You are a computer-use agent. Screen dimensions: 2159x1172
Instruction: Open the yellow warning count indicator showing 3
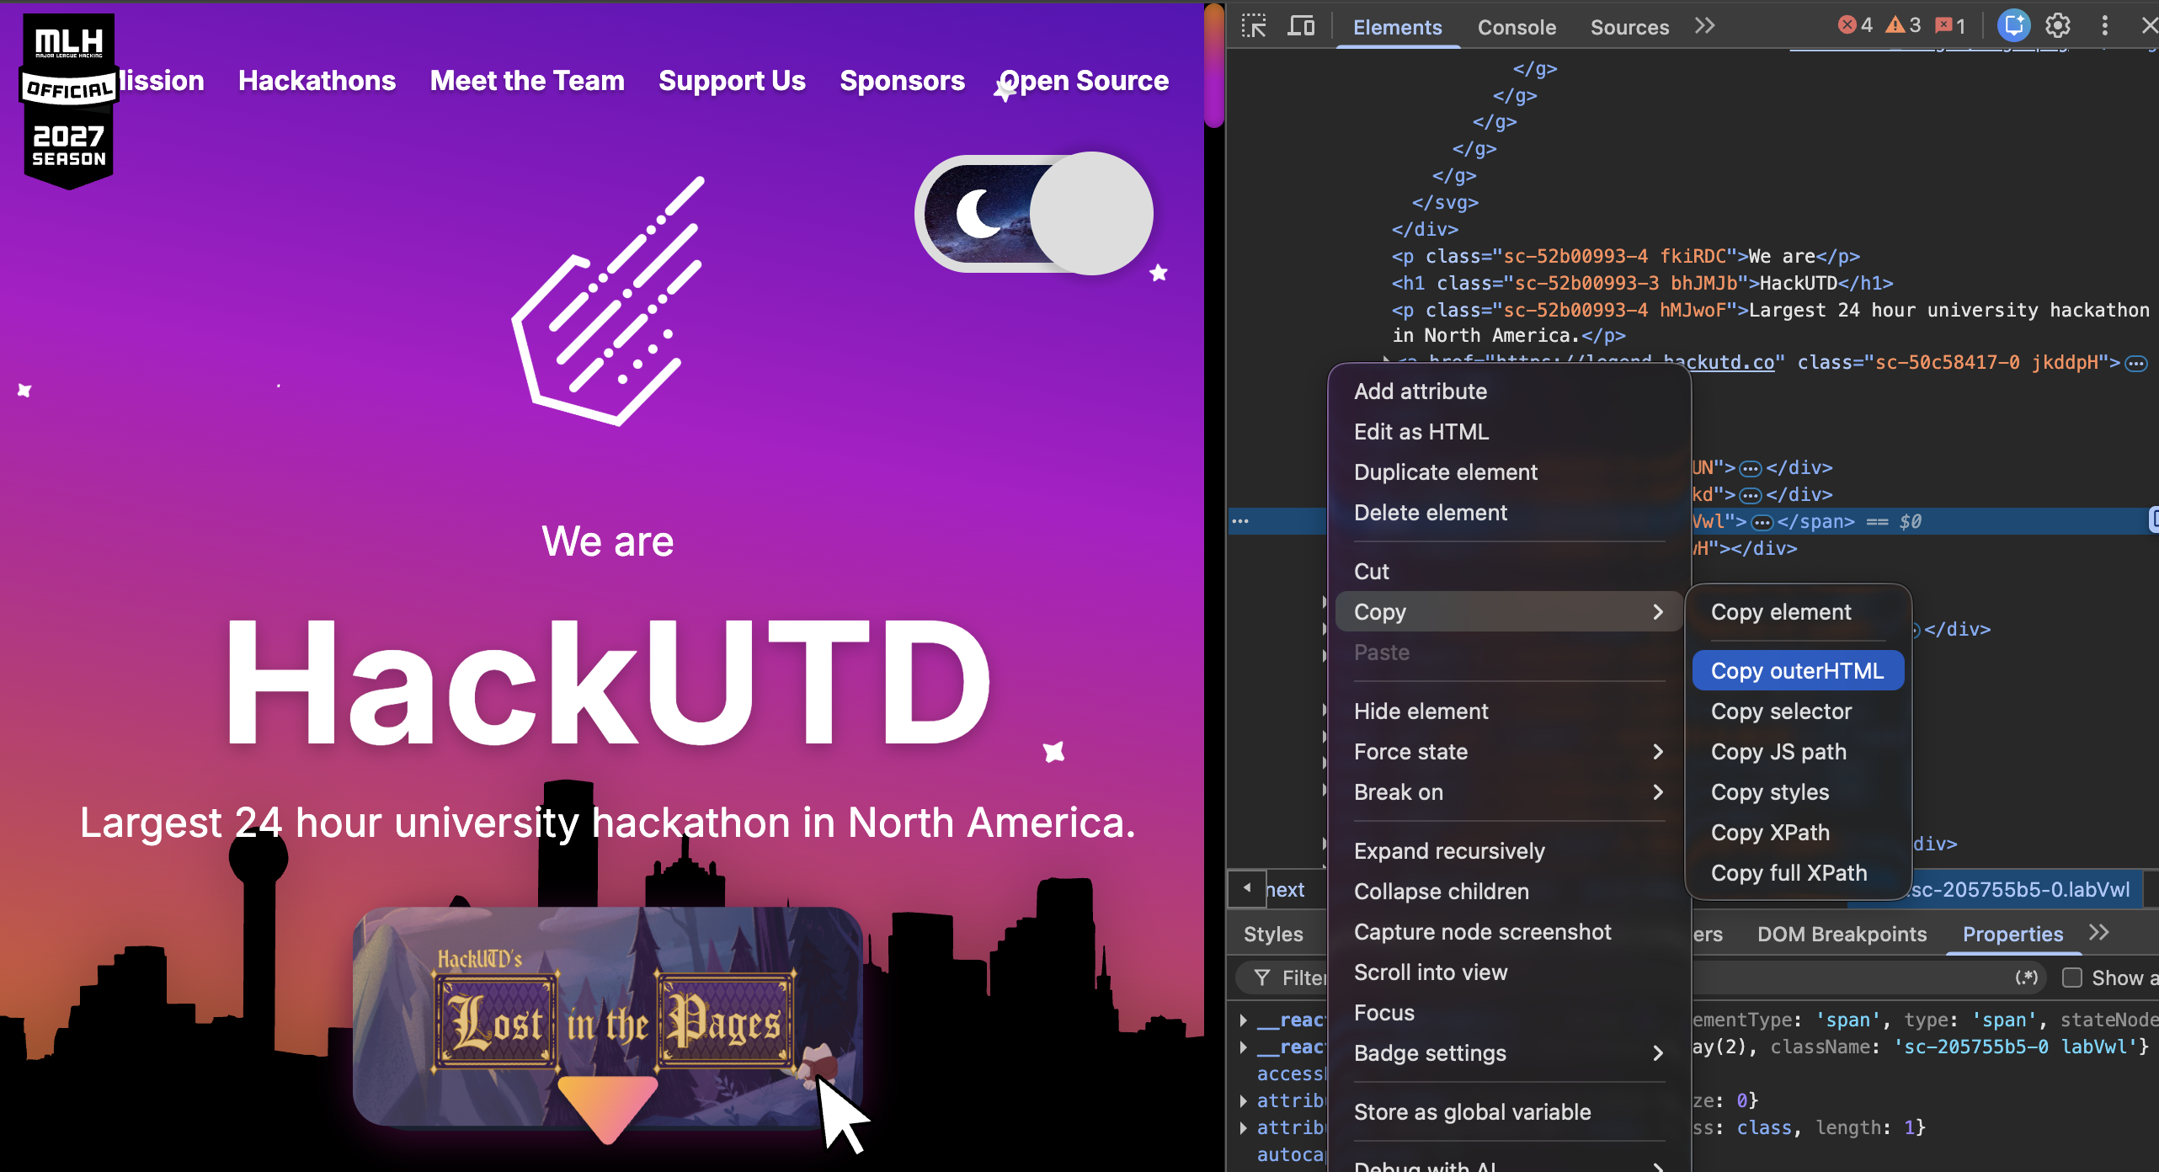point(1903,25)
